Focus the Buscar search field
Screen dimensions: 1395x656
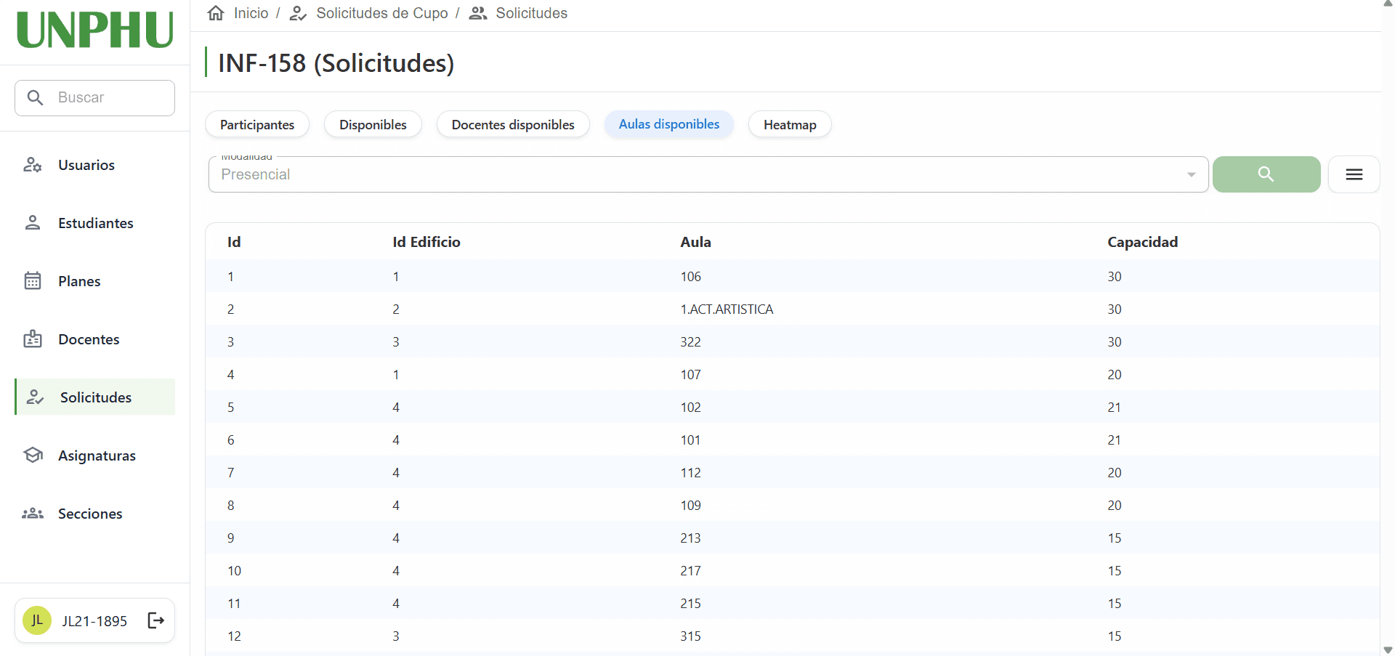pyautogui.click(x=94, y=98)
